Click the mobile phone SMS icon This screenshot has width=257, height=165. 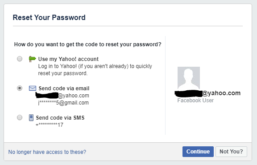(31, 117)
